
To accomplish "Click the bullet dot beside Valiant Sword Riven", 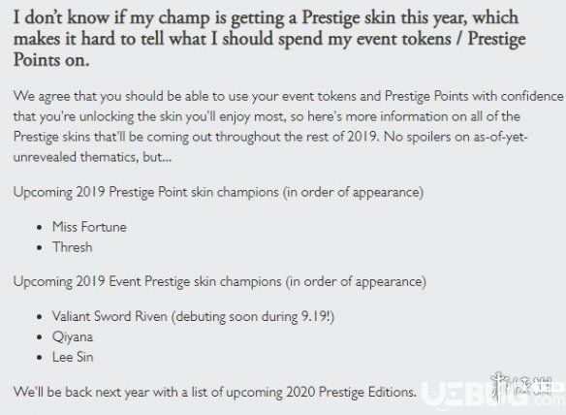I will coord(40,317).
